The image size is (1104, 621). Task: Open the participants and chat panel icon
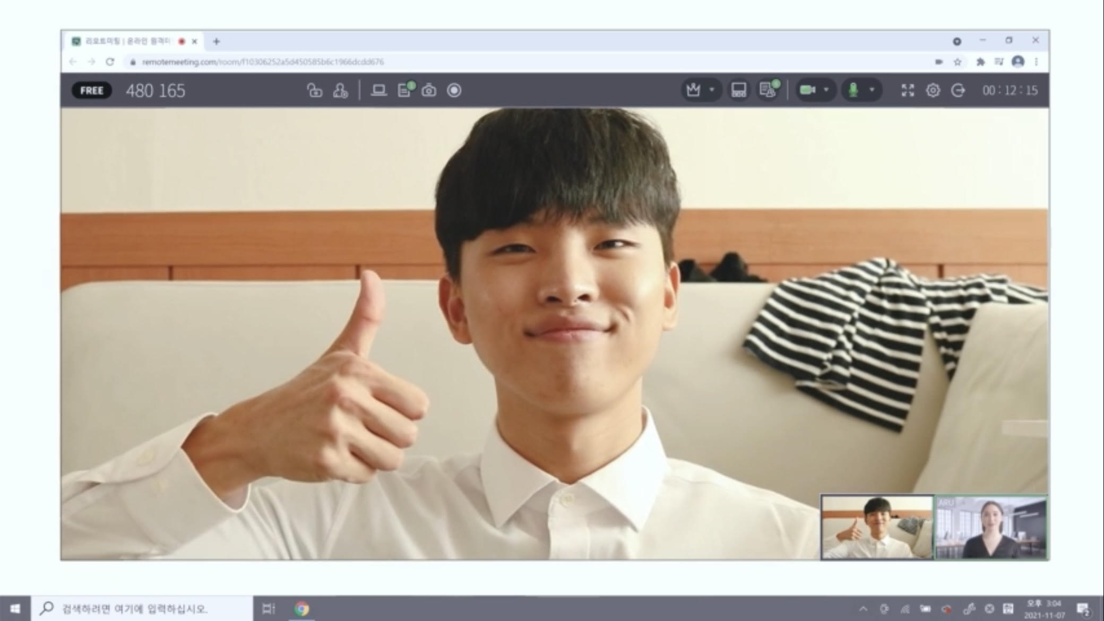[767, 90]
